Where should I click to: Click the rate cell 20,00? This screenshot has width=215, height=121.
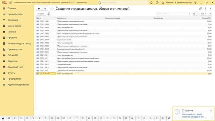209,58
